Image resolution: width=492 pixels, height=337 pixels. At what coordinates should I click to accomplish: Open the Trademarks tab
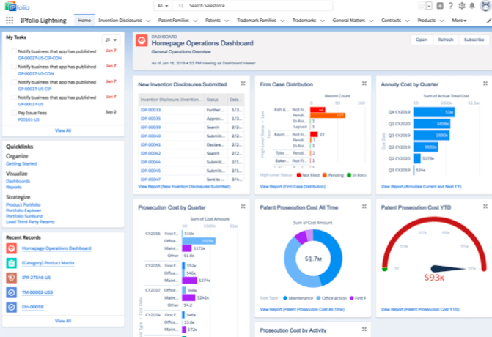click(x=304, y=21)
